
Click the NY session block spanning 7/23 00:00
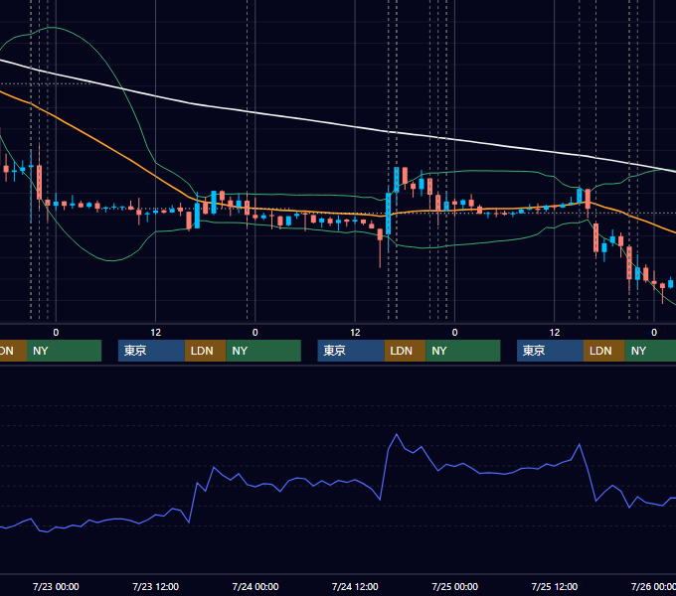point(64,351)
